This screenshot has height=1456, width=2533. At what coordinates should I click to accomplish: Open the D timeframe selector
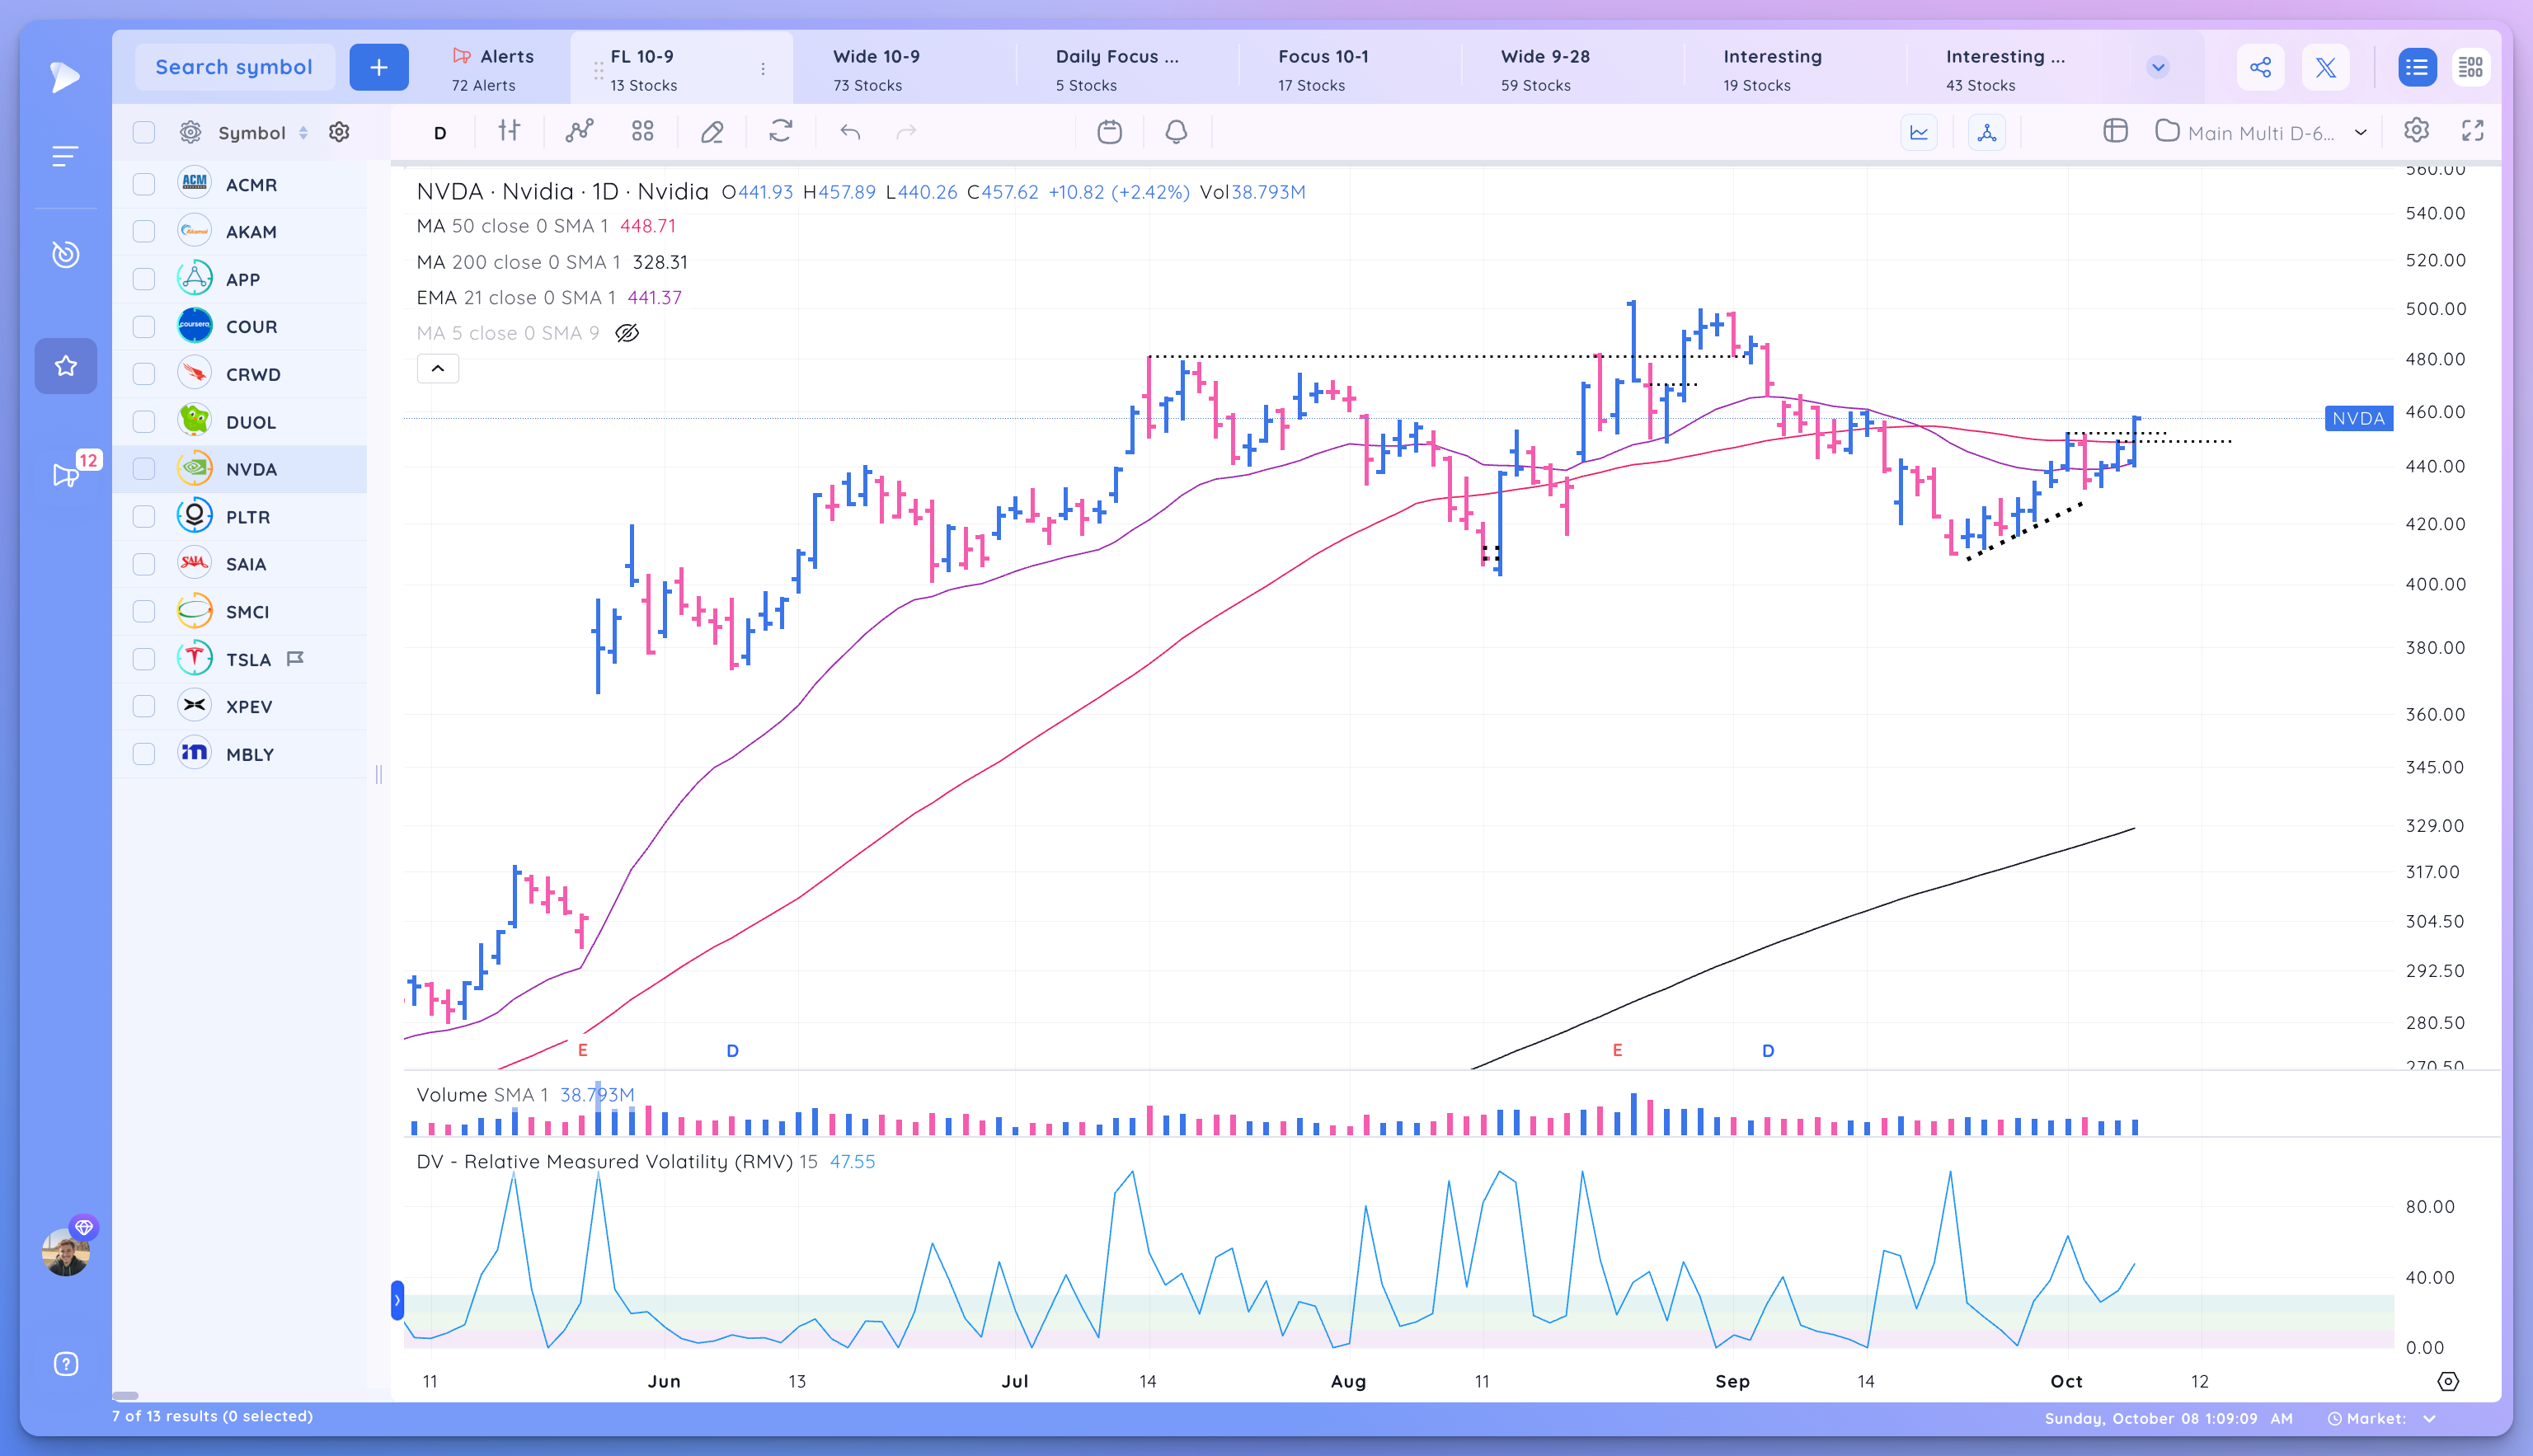point(440,132)
